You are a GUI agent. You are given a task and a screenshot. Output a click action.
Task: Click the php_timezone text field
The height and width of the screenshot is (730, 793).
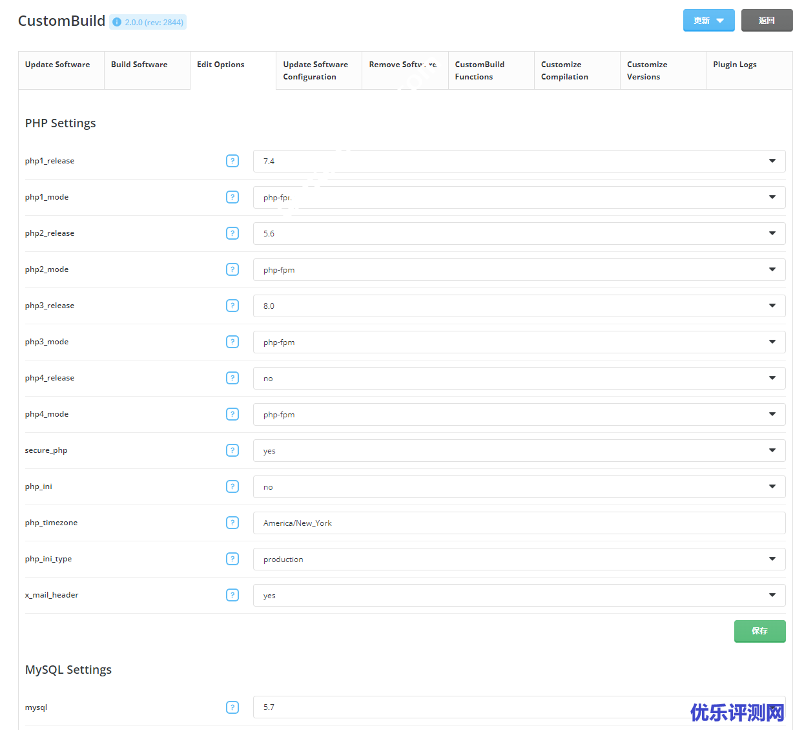[x=519, y=523]
